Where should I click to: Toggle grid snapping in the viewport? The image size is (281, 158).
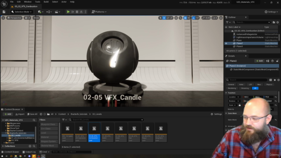185,18
